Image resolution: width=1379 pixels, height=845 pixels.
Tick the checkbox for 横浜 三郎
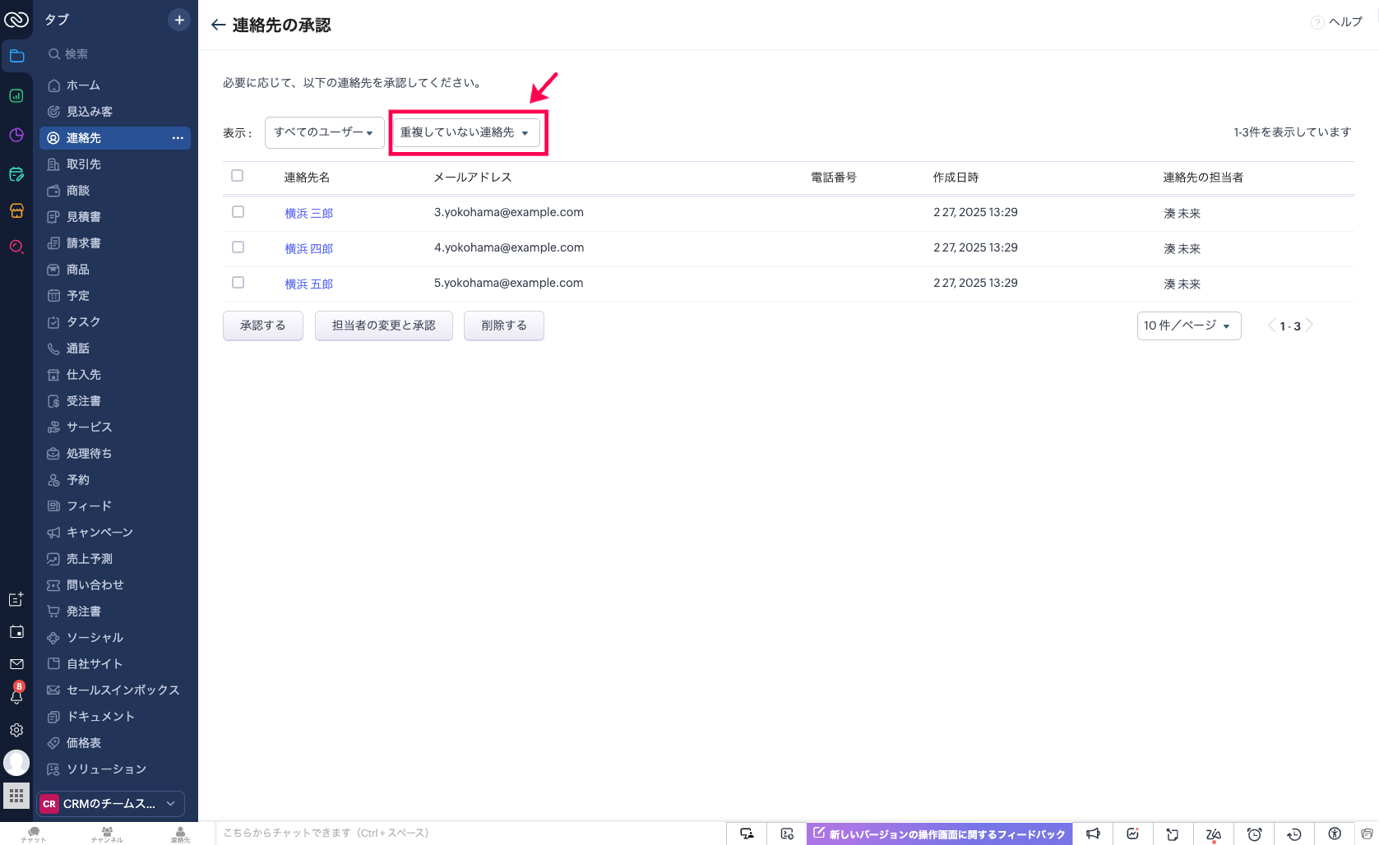click(x=238, y=212)
